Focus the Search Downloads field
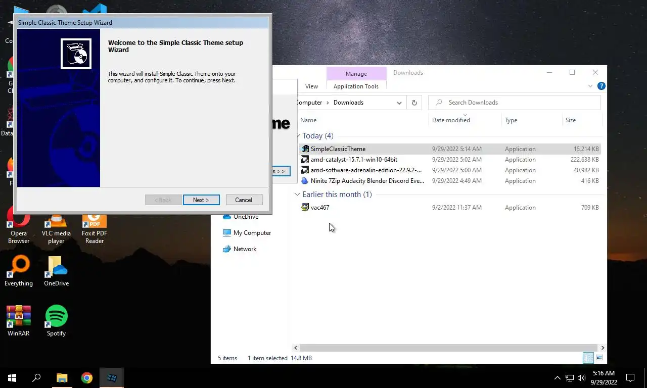Screen dimensions: 647x388 pos(515,103)
